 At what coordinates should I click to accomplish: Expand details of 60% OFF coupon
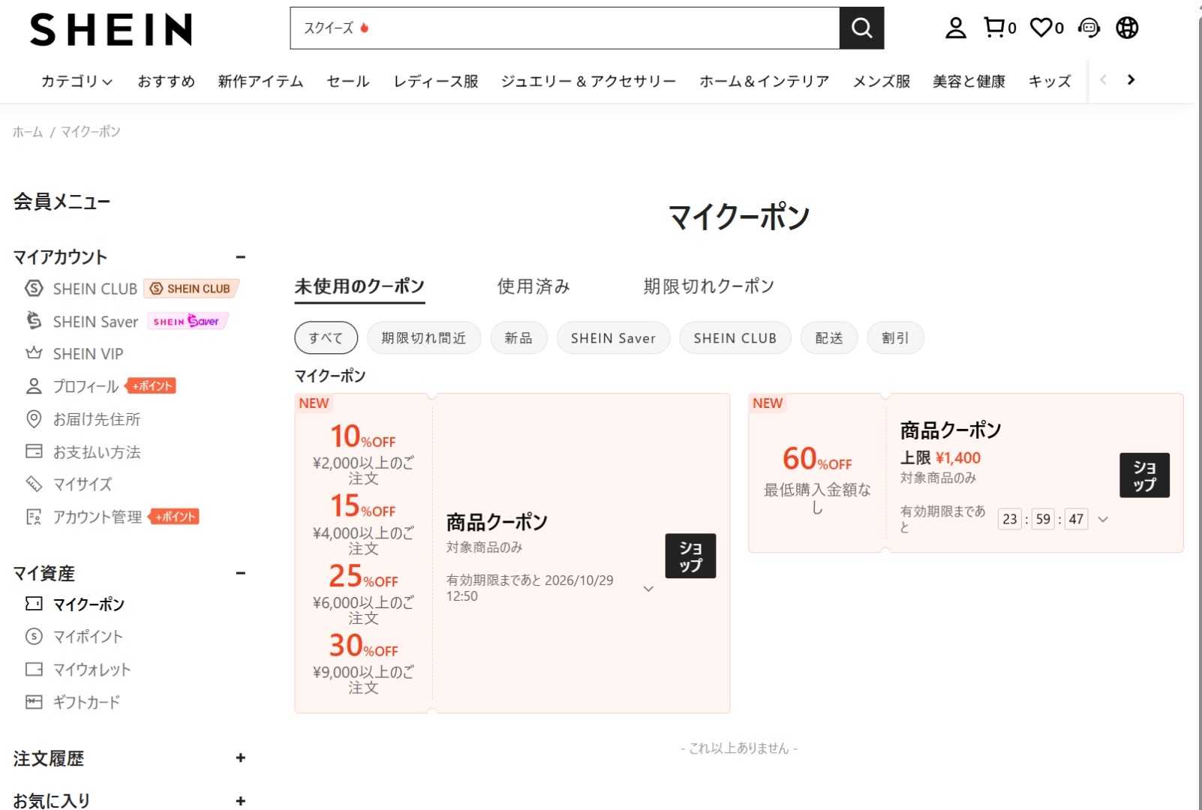[x=1103, y=519]
